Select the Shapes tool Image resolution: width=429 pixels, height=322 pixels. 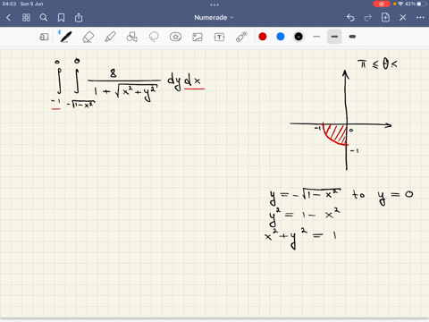pyautogui.click(x=132, y=37)
